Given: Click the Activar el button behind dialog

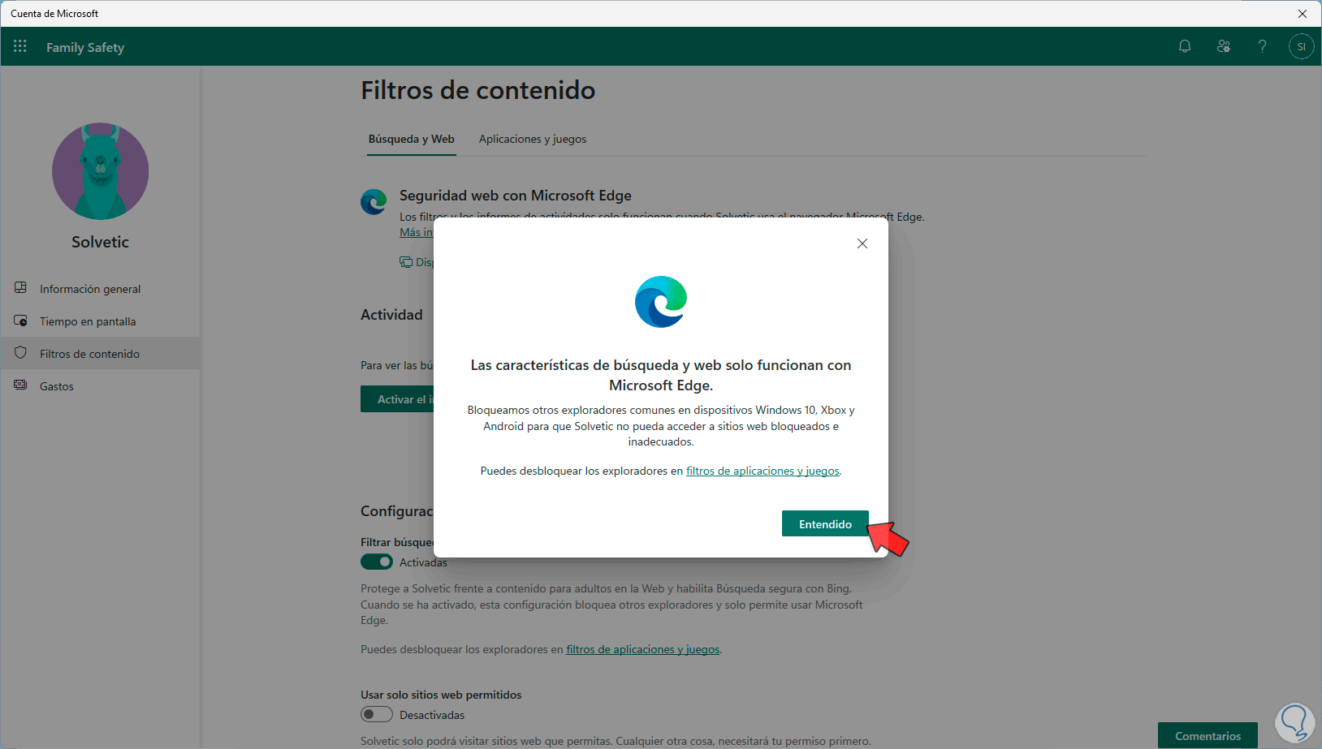Looking at the screenshot, I should [397, 399].
